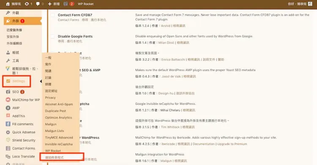Open FB comments via its Facebook icon
This screenshot has width=317, height=165.
[x=8, y=124]
